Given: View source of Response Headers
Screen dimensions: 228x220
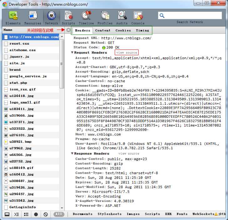Looking at the screenshot, I should click(x=129, y=154).
